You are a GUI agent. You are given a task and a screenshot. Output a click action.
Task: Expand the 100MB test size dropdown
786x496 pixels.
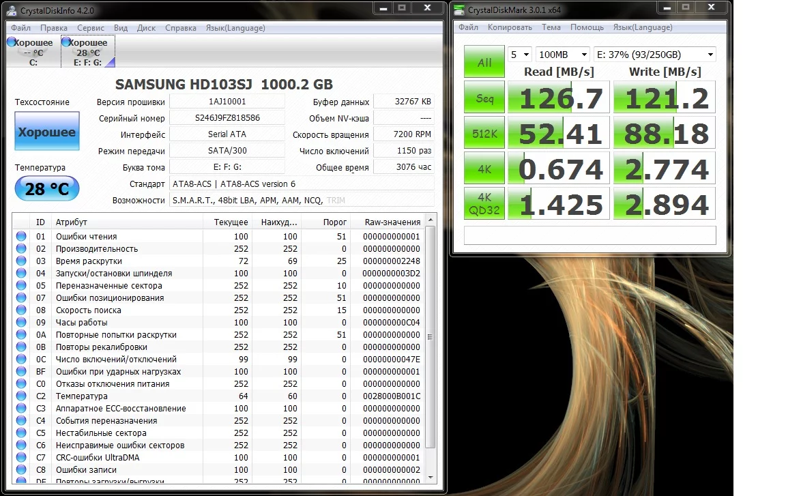point(563,55)
